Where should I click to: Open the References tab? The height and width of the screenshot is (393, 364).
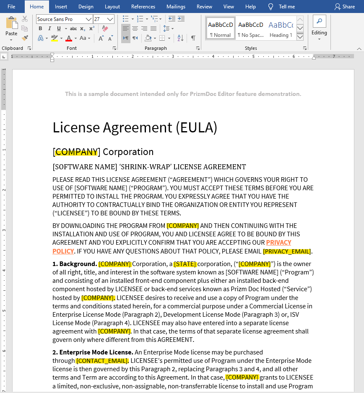pyautogui.click(x=143, y=7)
